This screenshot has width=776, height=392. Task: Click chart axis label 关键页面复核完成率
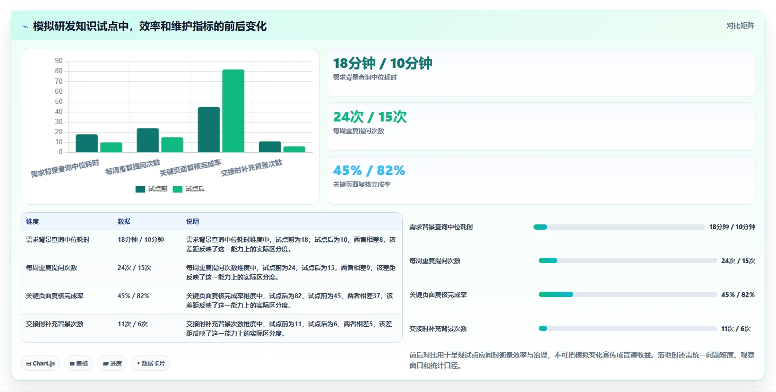(191, 168)
